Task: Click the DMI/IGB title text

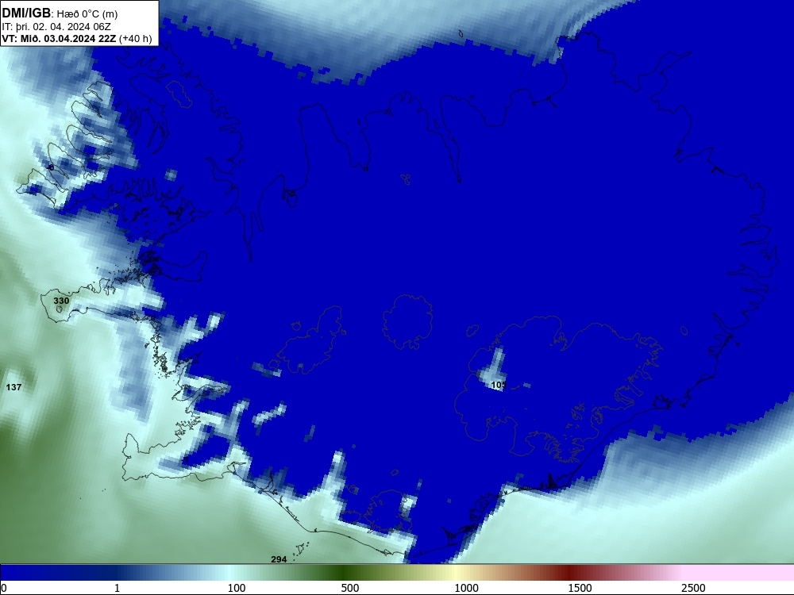Action: pos(26,13)
